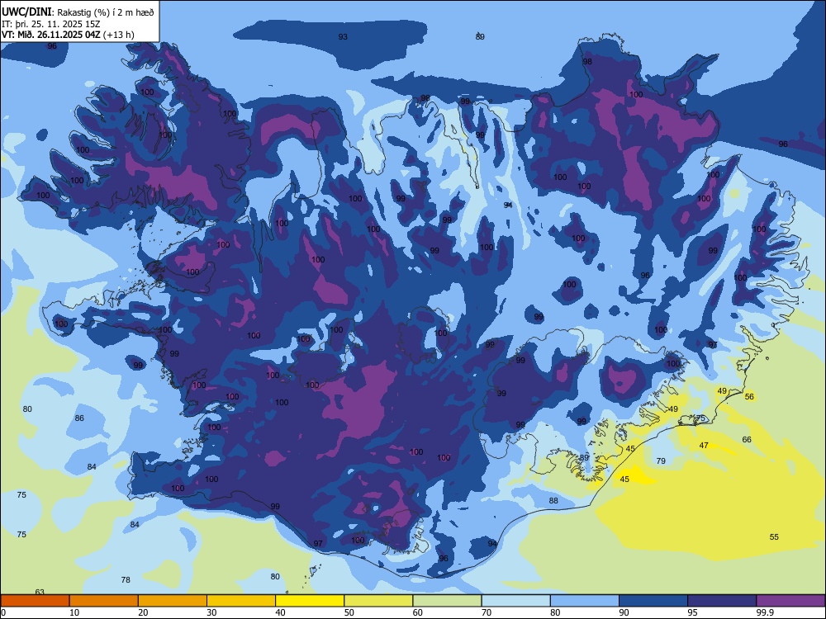Viewport: 826px width, 619px height.
Task: Pick the 50–60 pale yellow legend swatch
Action: 378,601
